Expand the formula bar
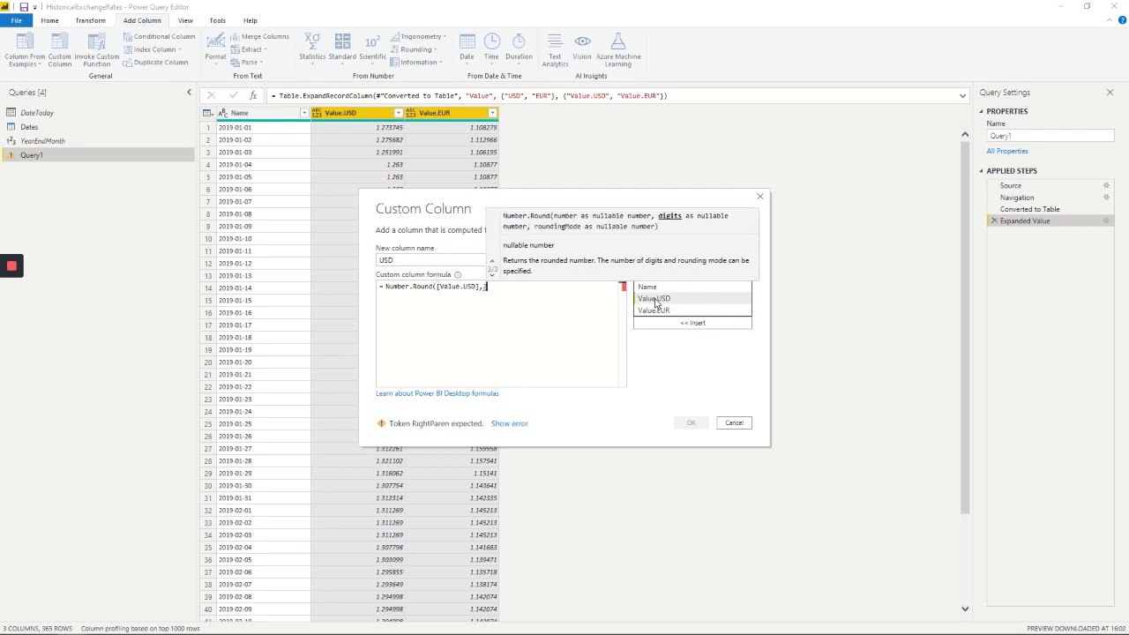Image resolution: width=1129 pixels, height=635 pixels. (962, 95)
